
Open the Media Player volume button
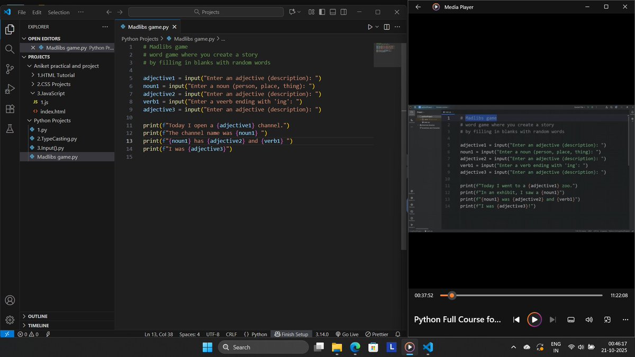(589, 319)
